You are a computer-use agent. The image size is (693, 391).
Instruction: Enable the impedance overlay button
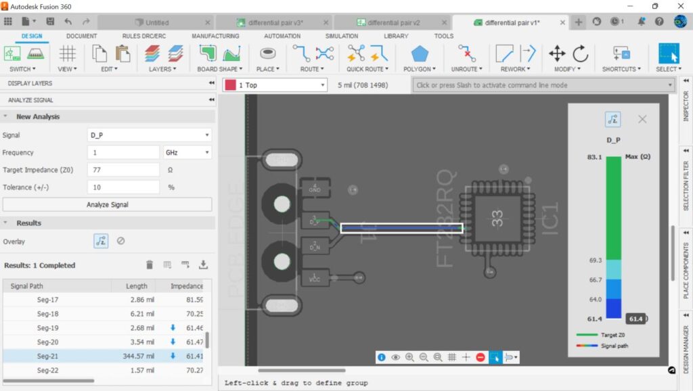(101, 241)
